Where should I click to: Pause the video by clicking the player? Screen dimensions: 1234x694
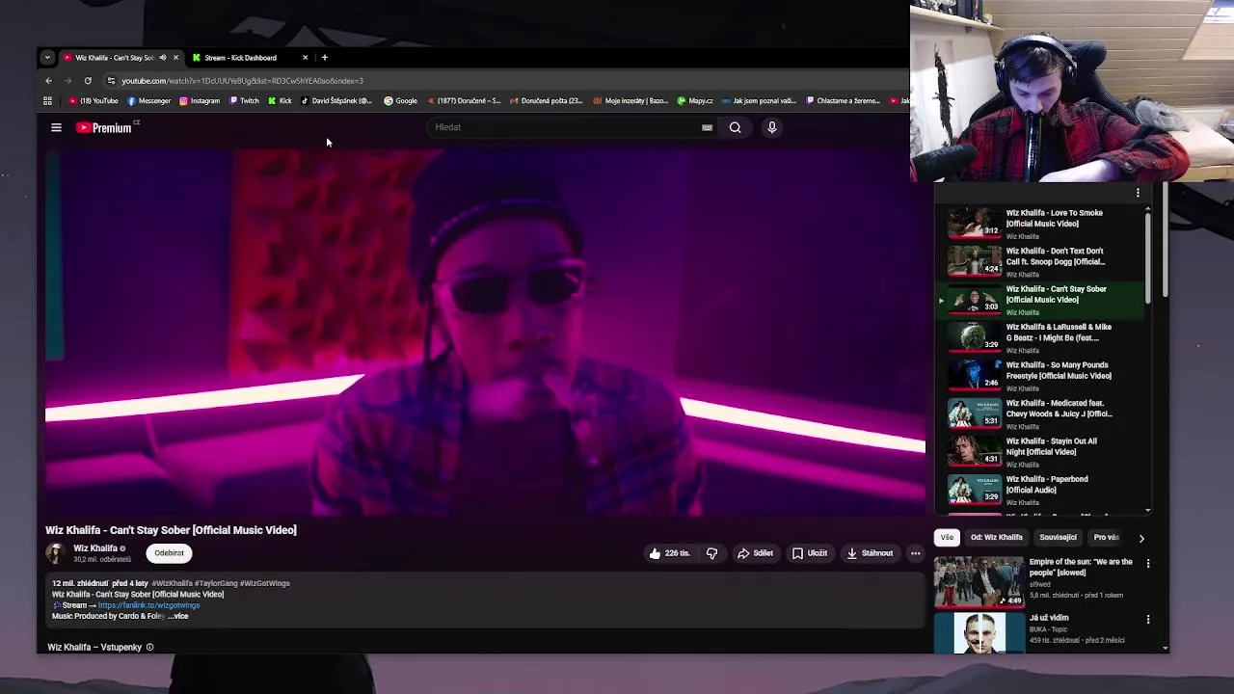485,333
